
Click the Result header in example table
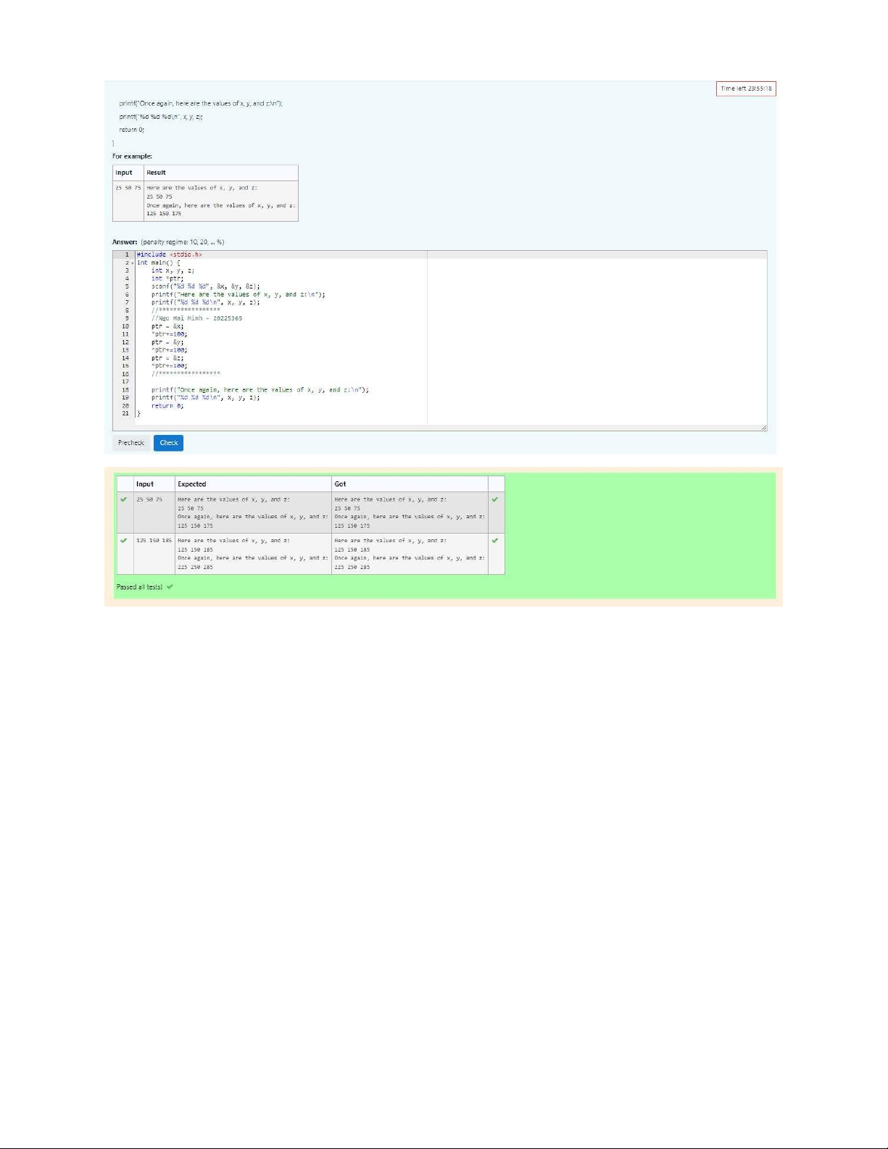[156, 173]
